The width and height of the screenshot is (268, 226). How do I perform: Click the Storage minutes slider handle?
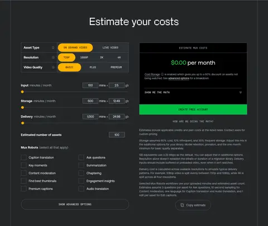pyautogui.click(x=22, y=108)
